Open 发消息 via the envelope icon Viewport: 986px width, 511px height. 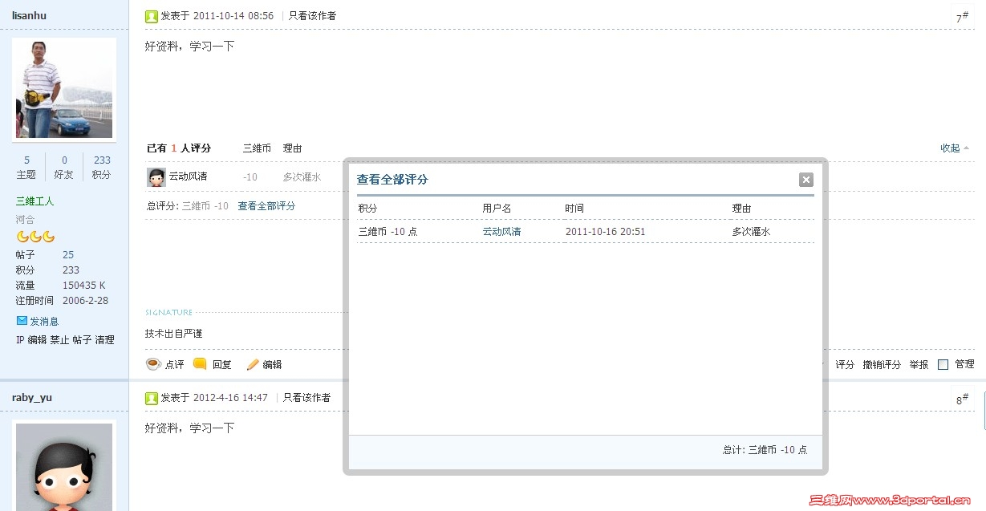click(x=20, y=320)
